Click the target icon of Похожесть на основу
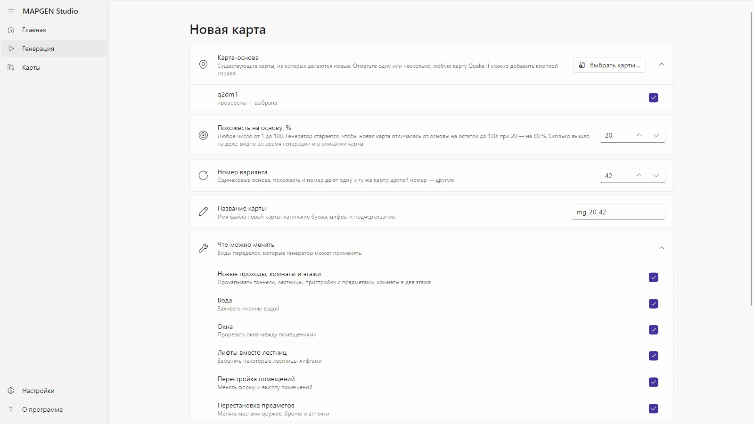 [203, 135]
